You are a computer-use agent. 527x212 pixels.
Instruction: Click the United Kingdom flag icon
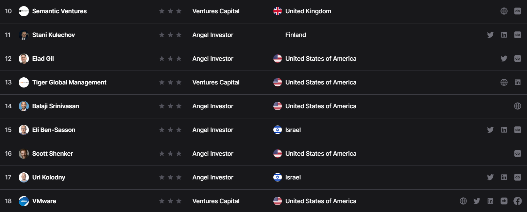[277, 11]
